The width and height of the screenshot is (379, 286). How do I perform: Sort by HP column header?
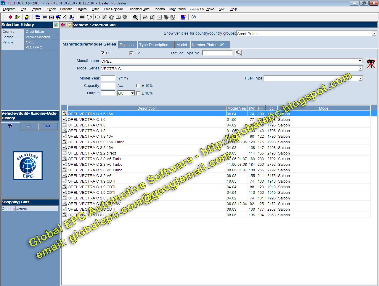pos(261,108)
